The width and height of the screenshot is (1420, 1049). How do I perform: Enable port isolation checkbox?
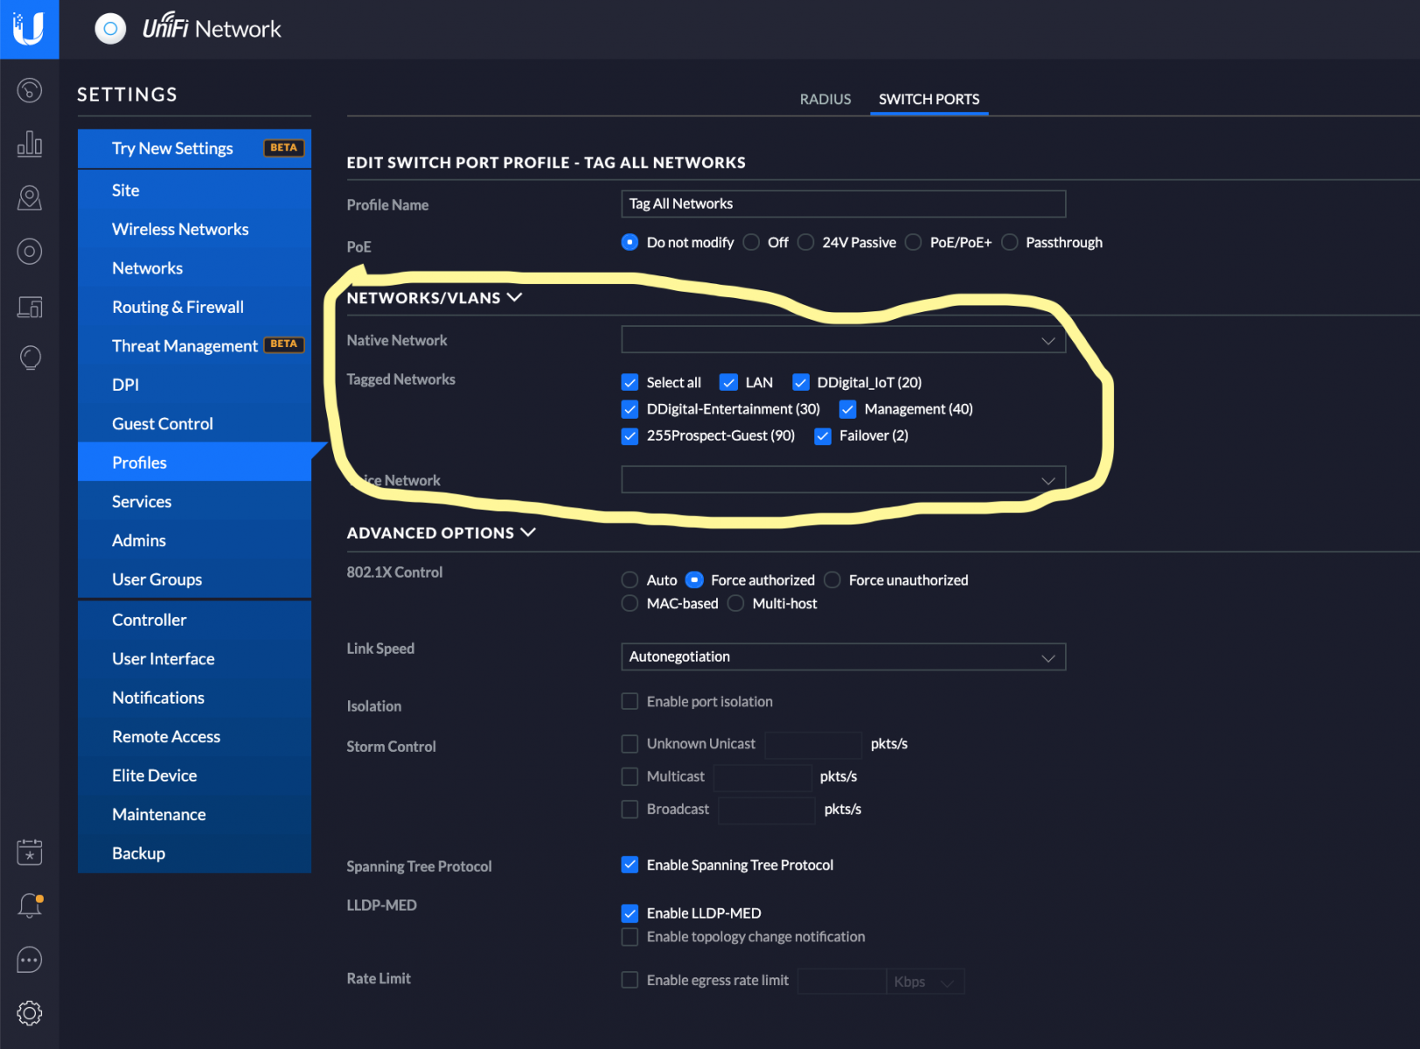(x=630, y=701)
